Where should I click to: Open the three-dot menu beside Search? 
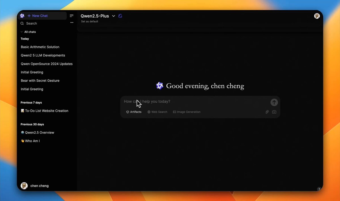pyautogui.click(x=72, y=23)
